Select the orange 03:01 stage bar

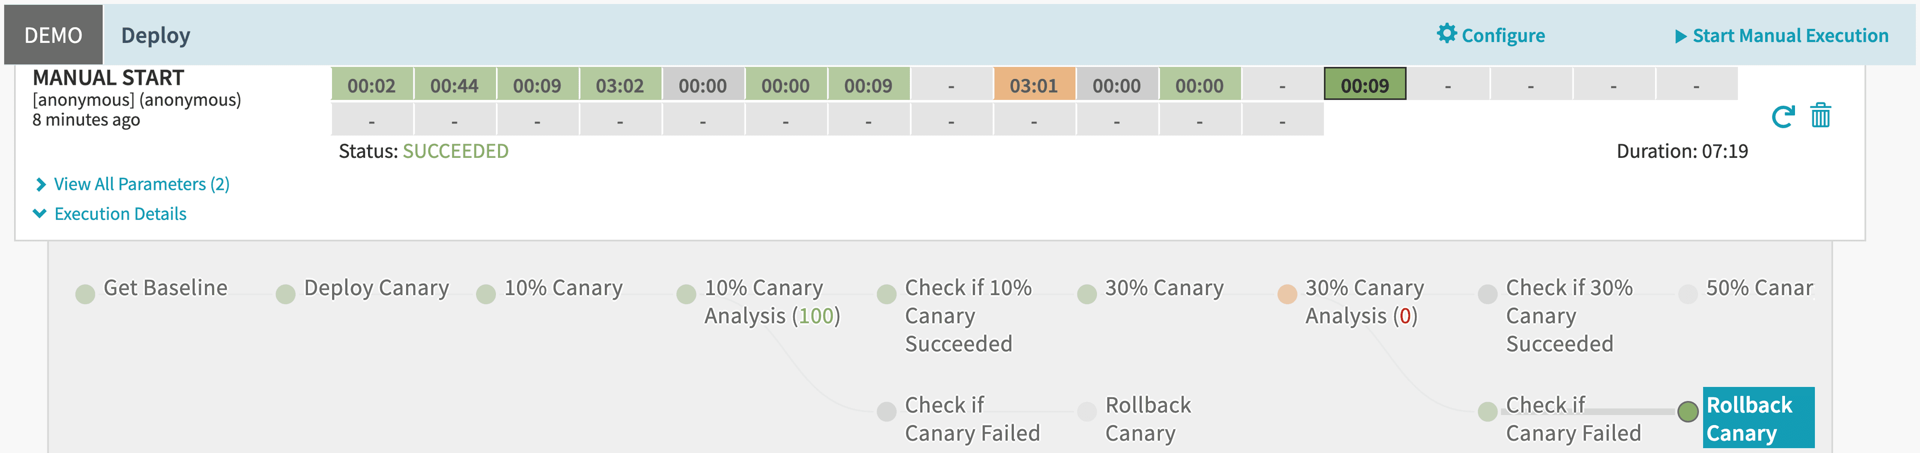pyautogui.click(x=1034, y=85)
